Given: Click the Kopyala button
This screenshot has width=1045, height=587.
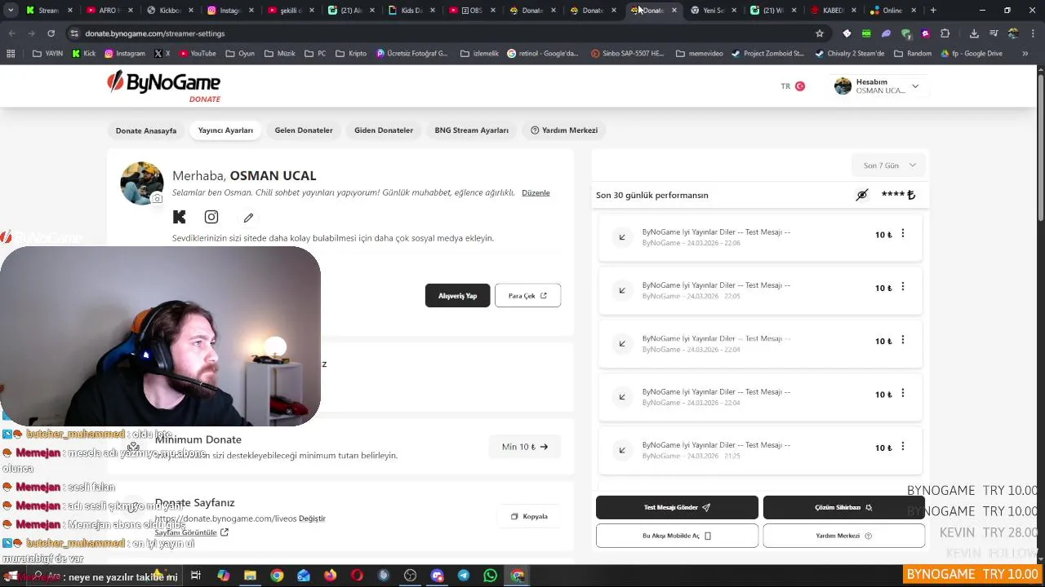Looking at the screenshot, I should click(x=529, y=516).
